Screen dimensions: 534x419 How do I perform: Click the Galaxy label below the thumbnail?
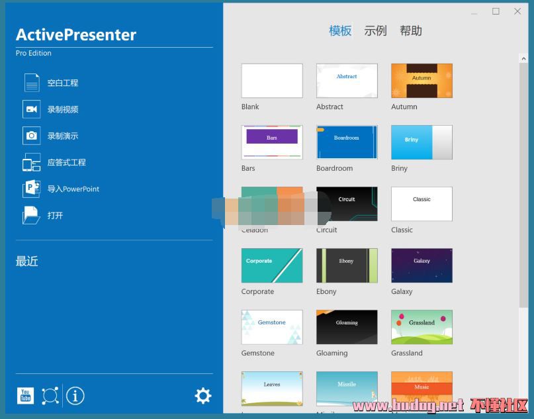click(402, 292)
